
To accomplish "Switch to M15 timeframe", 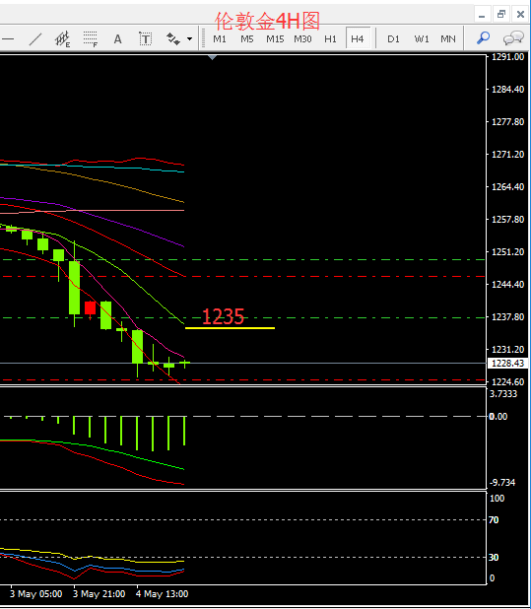I will pos(275,38).
